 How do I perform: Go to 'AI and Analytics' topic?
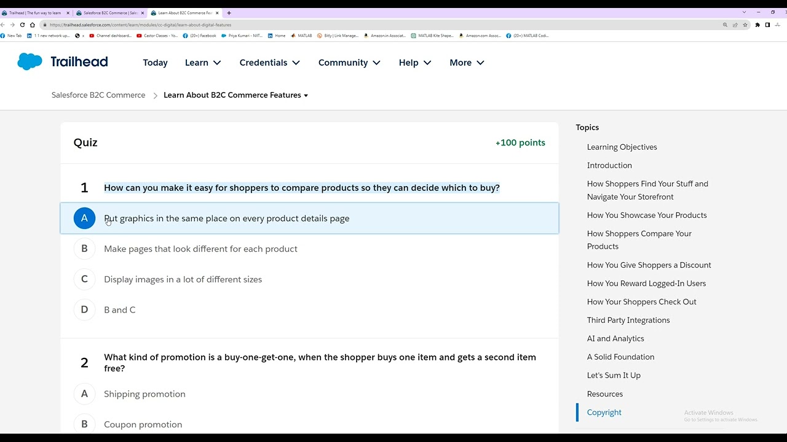click(x=615, y=338)
